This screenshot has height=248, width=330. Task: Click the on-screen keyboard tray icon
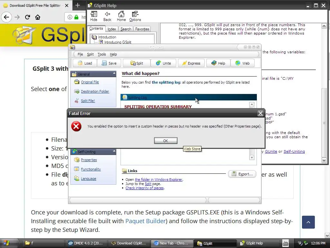(286, 243)
